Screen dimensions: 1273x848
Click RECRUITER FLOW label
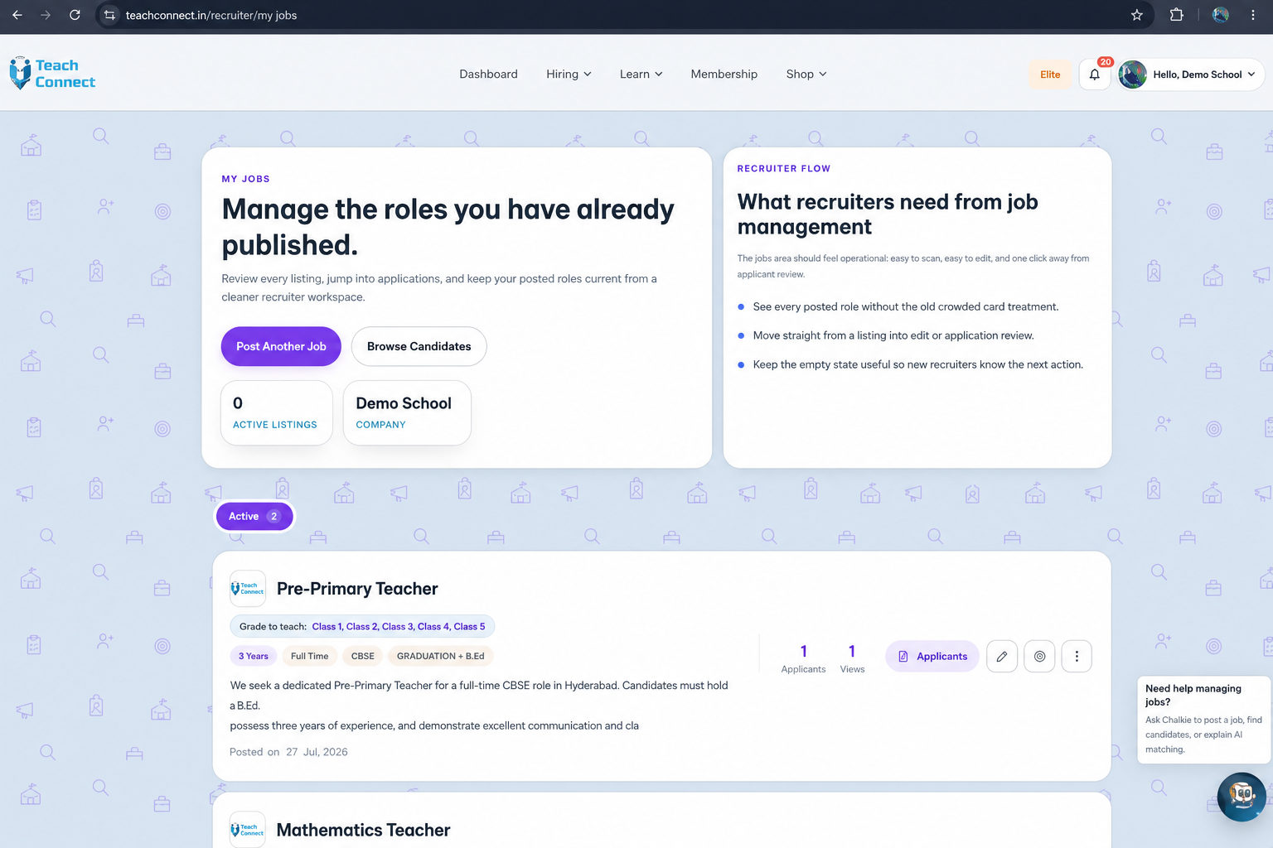[783, 168]
